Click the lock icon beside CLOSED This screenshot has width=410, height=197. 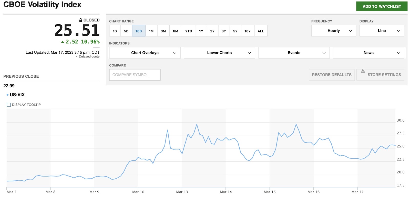coord(81,20)
